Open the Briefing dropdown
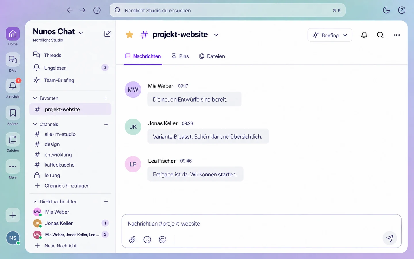414x259 pixels. pos(330,35)
